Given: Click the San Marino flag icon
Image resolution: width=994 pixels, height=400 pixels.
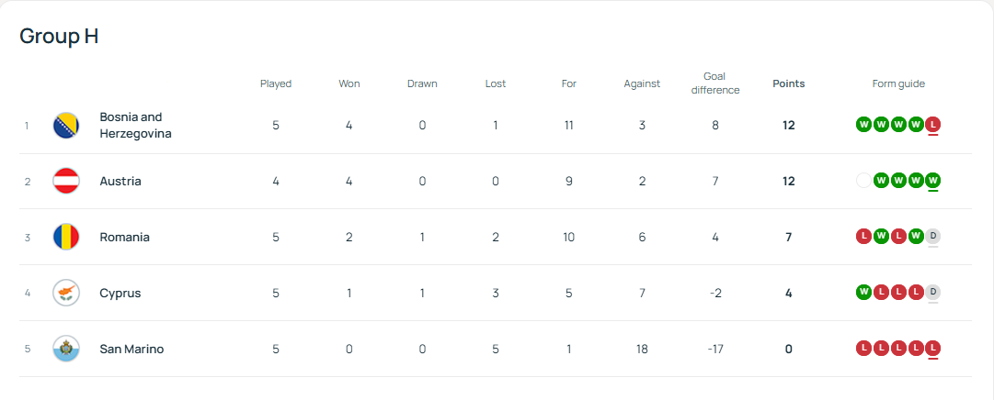Looking at the screenshot, I should point(66,350).
